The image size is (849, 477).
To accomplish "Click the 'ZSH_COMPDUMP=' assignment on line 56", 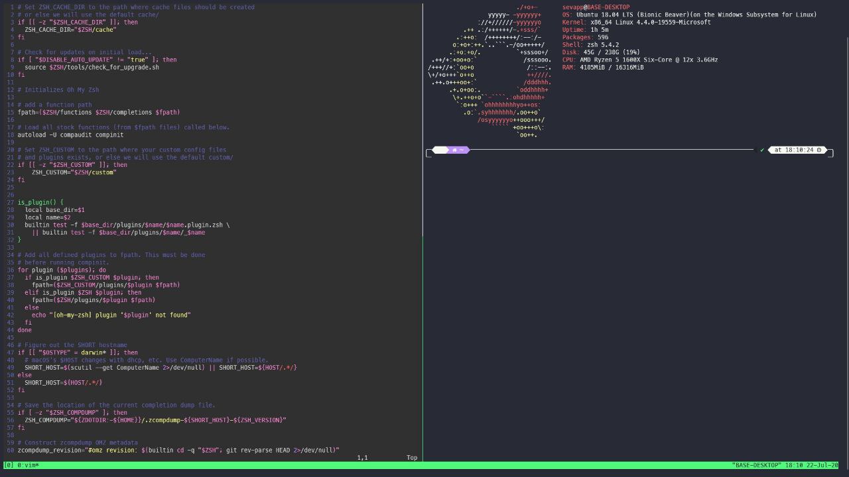I will (155, 420).
